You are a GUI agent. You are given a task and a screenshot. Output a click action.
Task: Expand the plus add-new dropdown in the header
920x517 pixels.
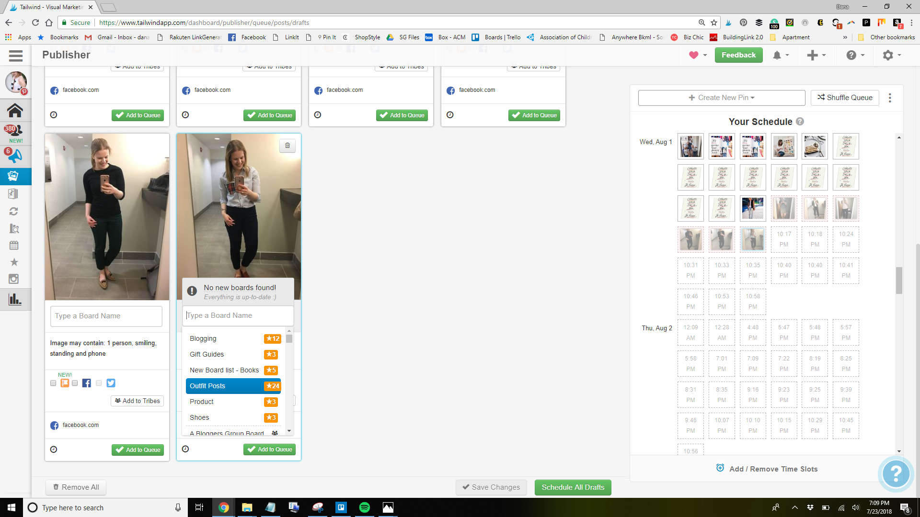[816, 56]
